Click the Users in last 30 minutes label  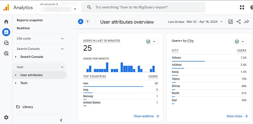(102, 41)
